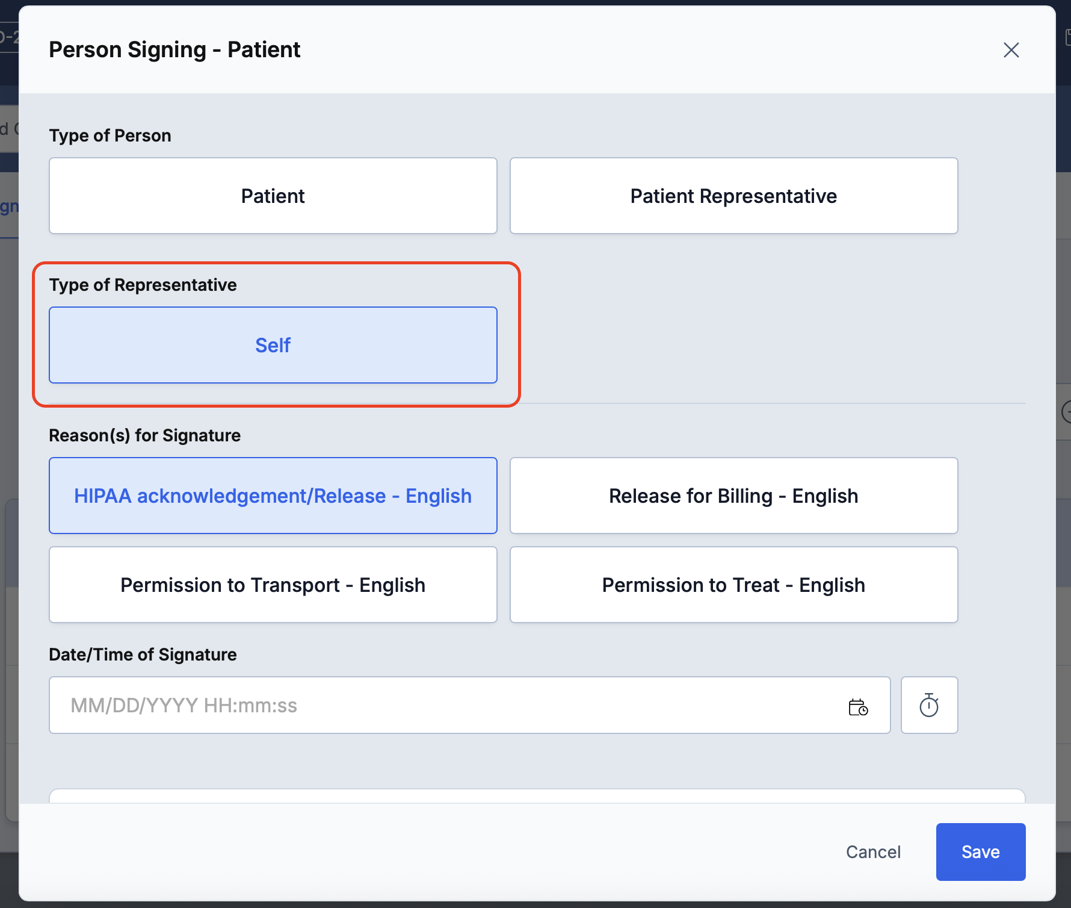The width and height of the screenshot is (1071, 908).
Task: Open the calendar picker in the signature date field
Action: 858,706
